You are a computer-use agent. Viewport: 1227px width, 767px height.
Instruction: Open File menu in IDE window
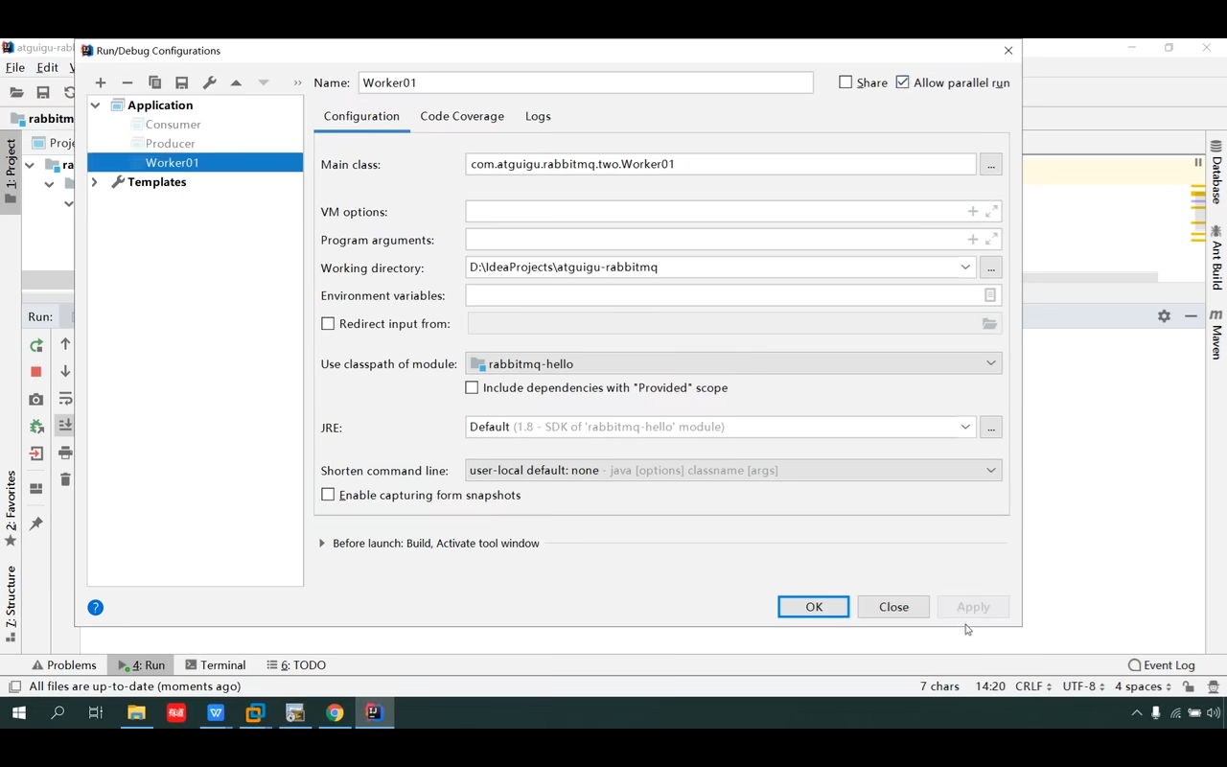pyautogui.click(x=15, y=67)
